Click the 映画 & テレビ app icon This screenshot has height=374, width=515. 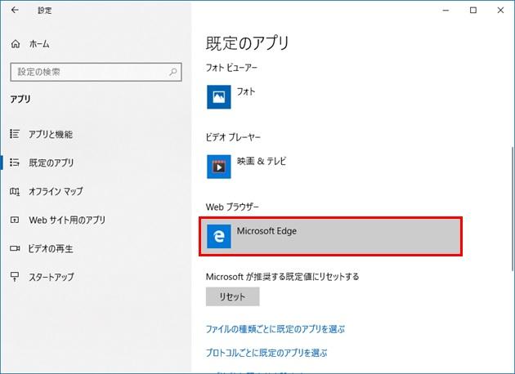219,167
